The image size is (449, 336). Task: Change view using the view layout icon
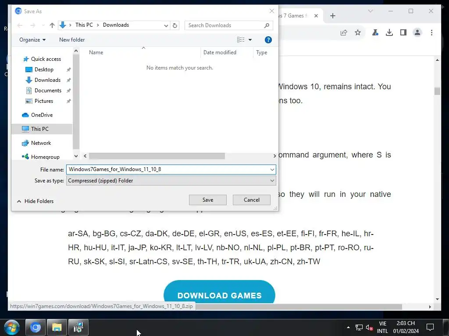coord(241,40)
